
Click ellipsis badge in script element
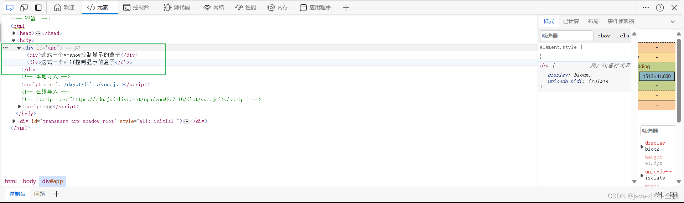point(49,107)
